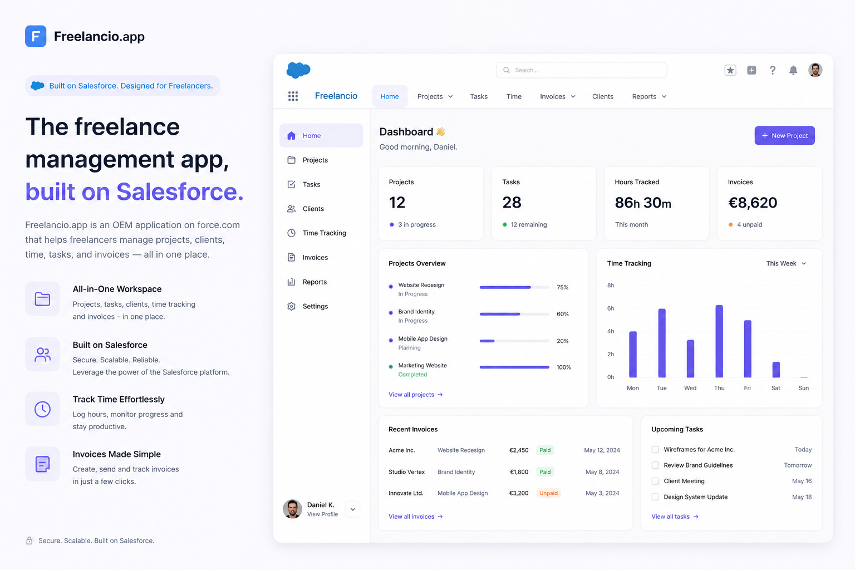Viewport: 855px width, 570px height.
Task: Select Settings in the sidebar menu
Action: (321, 306)
